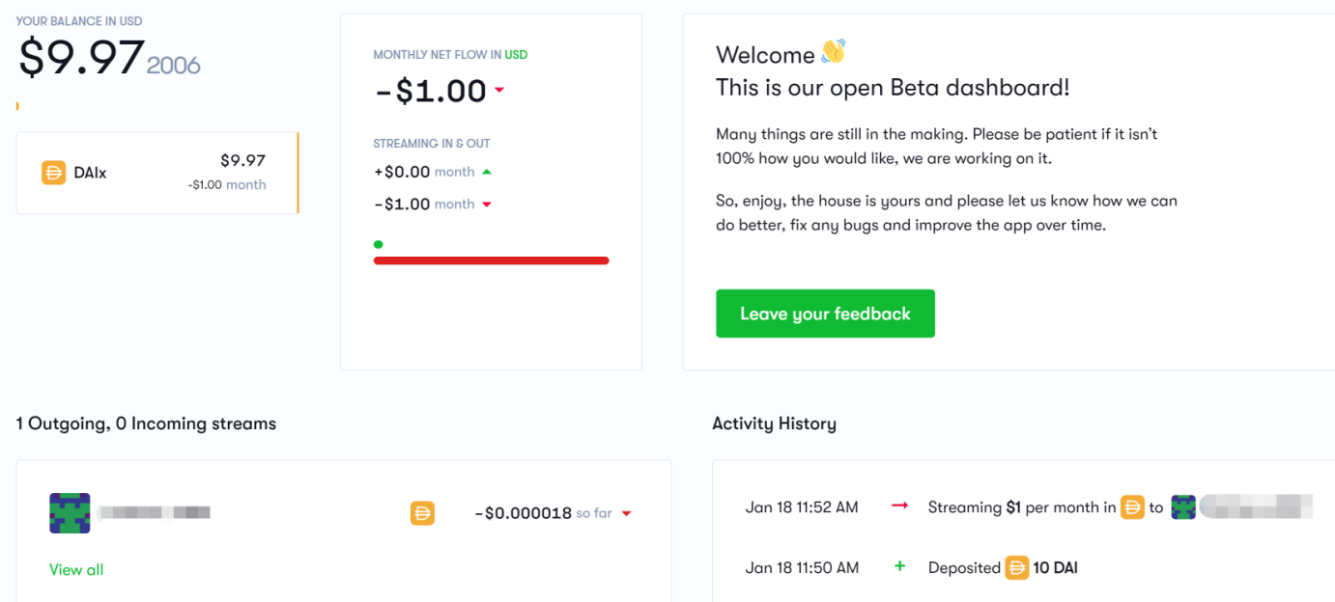Click the 'USD' currency label in net flow

(516, 55)
